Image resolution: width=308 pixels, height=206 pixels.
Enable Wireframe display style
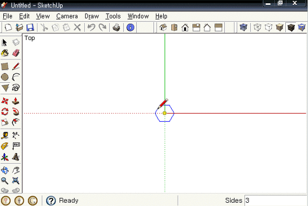[x=257, y=28]
